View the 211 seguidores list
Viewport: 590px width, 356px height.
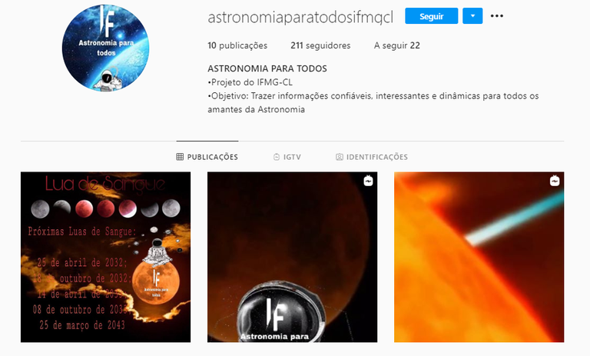click(320, 45)
